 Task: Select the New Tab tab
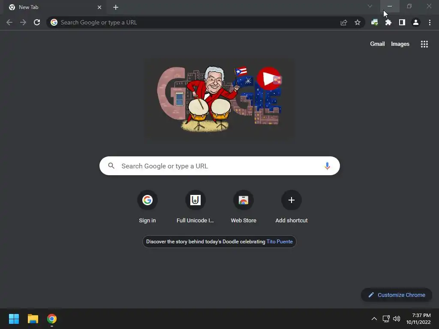click(x=54, y=7)
